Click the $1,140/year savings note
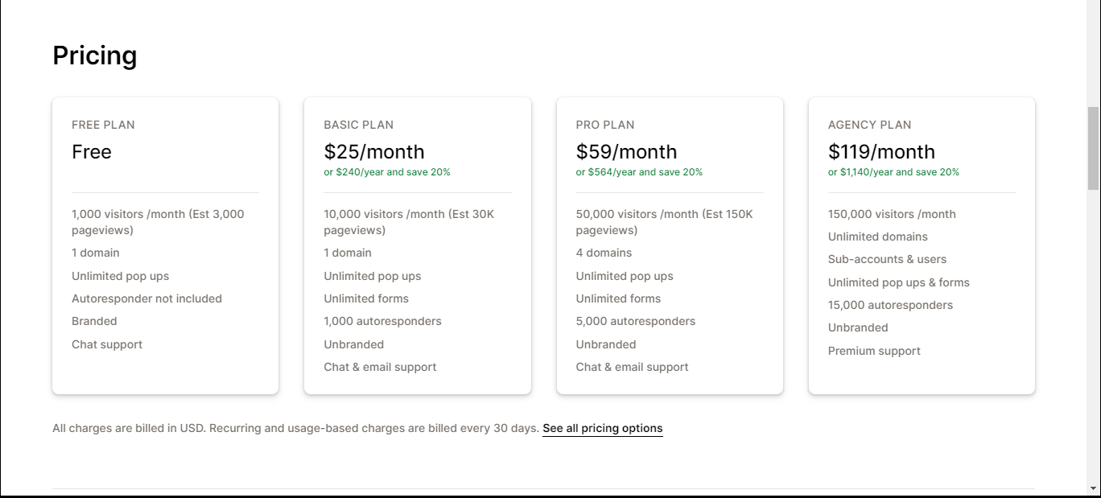The image size is (1101, 498). pos(893,172)
